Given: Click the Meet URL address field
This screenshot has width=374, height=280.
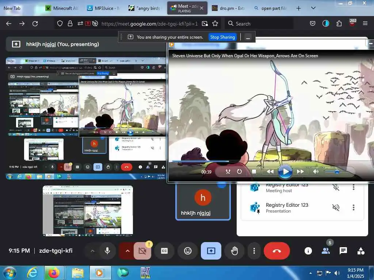Looking at the screenshot, I should 149,24.
